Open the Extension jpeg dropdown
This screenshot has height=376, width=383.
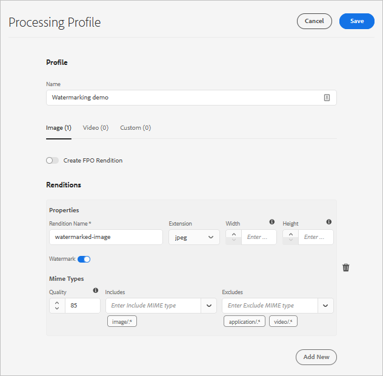(194, 237)
